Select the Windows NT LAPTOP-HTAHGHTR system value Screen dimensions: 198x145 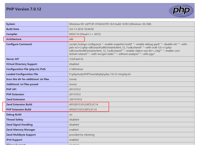point(110,24)
